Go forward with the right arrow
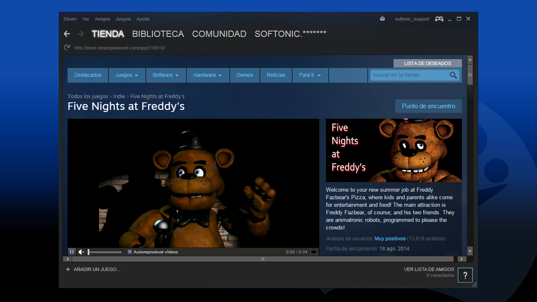The height and width of the screenshot is (302, 537). click(81, 34)
